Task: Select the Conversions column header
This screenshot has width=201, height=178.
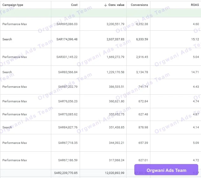Action: click(x=139, y=5)
